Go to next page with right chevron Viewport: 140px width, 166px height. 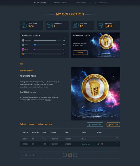[75, 155]
